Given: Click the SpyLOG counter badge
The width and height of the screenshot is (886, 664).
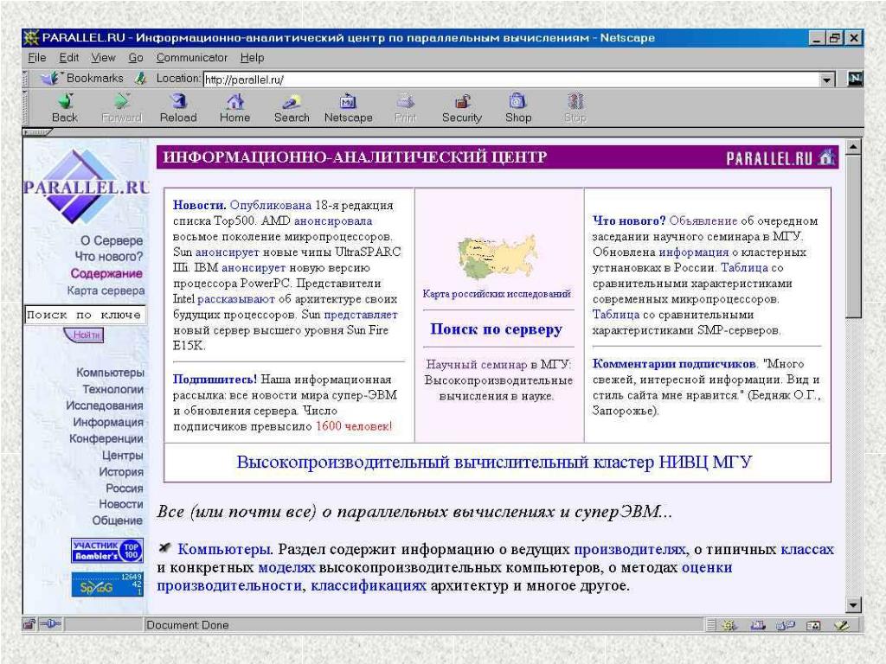Looking at the screenshot, I should click(x=107, y=584).
